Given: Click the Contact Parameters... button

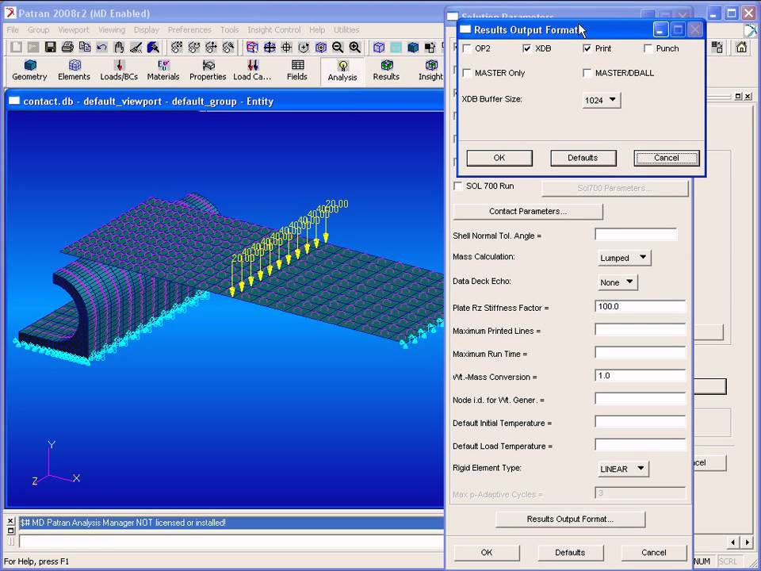Looking at the screenshot, I should coord(528,211).
